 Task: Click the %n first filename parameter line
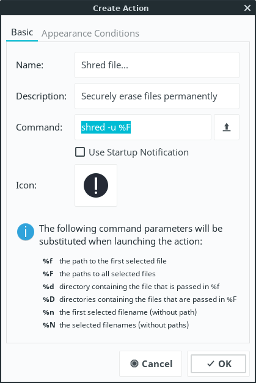point(120,312)
